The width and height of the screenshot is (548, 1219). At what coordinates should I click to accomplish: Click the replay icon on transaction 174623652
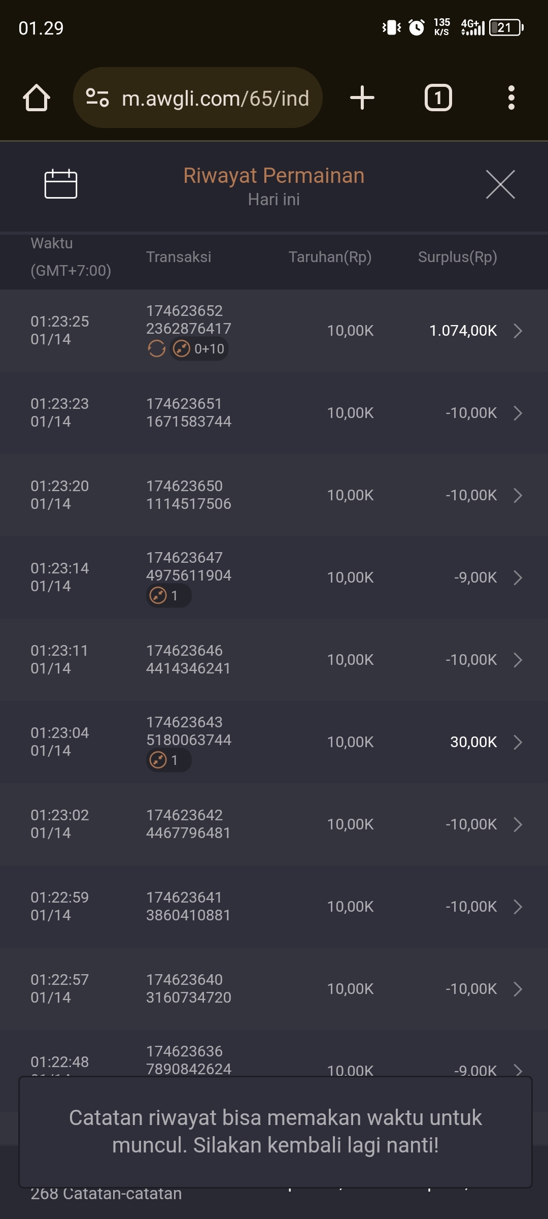coord(156,349)
